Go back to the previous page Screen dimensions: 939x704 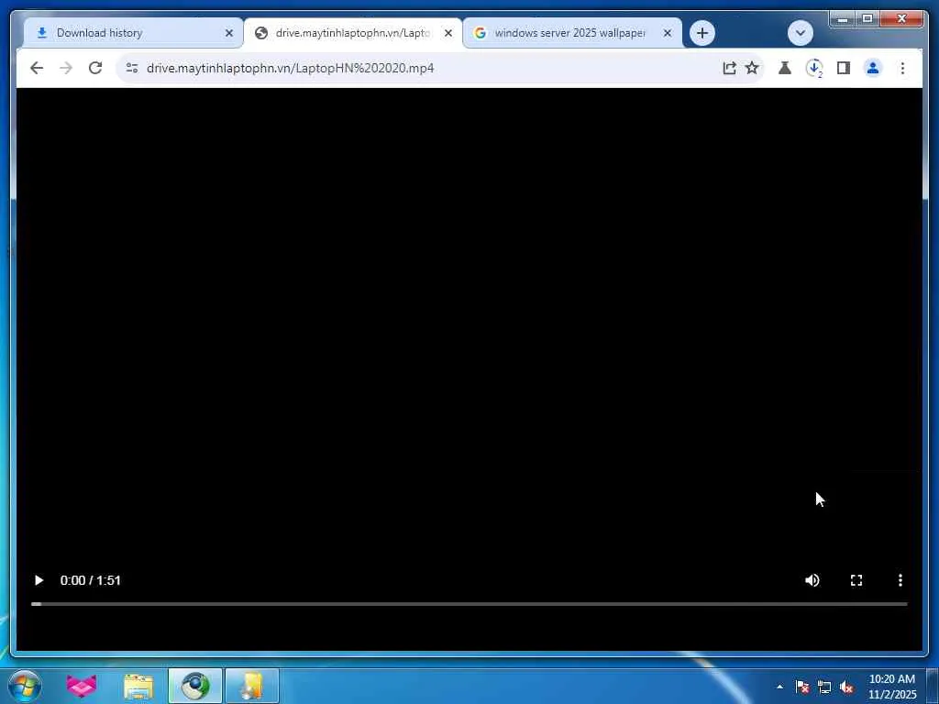pos(37,68)
